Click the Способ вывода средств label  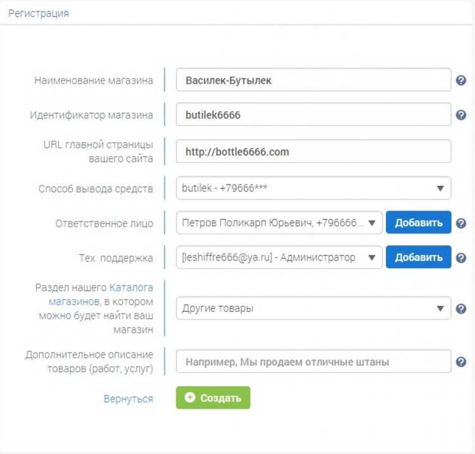point(96,188)
